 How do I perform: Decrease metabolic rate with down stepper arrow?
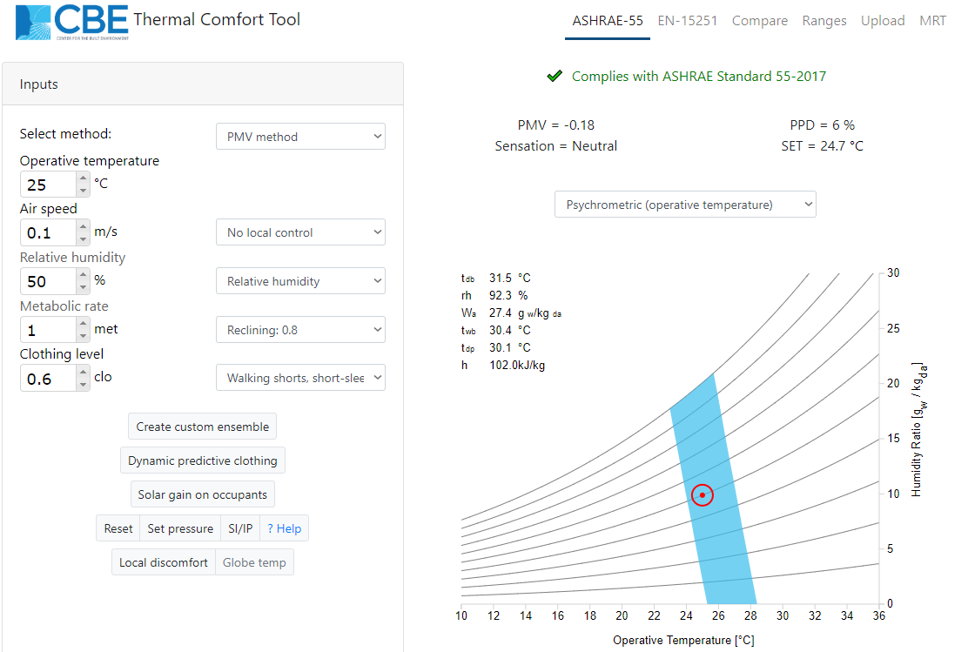[83, 335]
